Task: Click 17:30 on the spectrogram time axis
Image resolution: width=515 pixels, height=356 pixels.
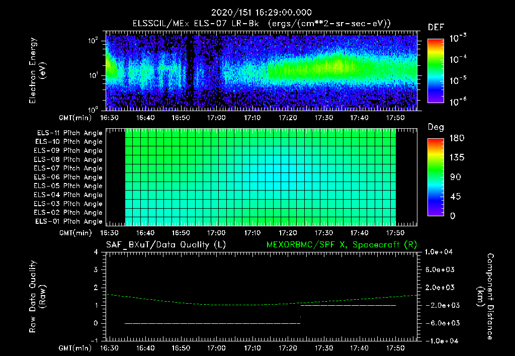Action: [324, 118]
